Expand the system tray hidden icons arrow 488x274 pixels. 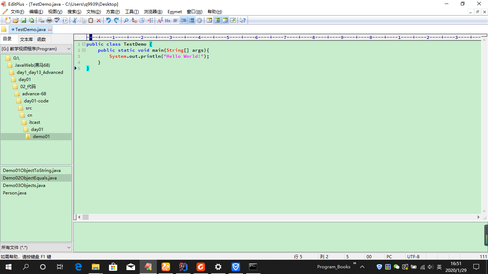point(362,267)
